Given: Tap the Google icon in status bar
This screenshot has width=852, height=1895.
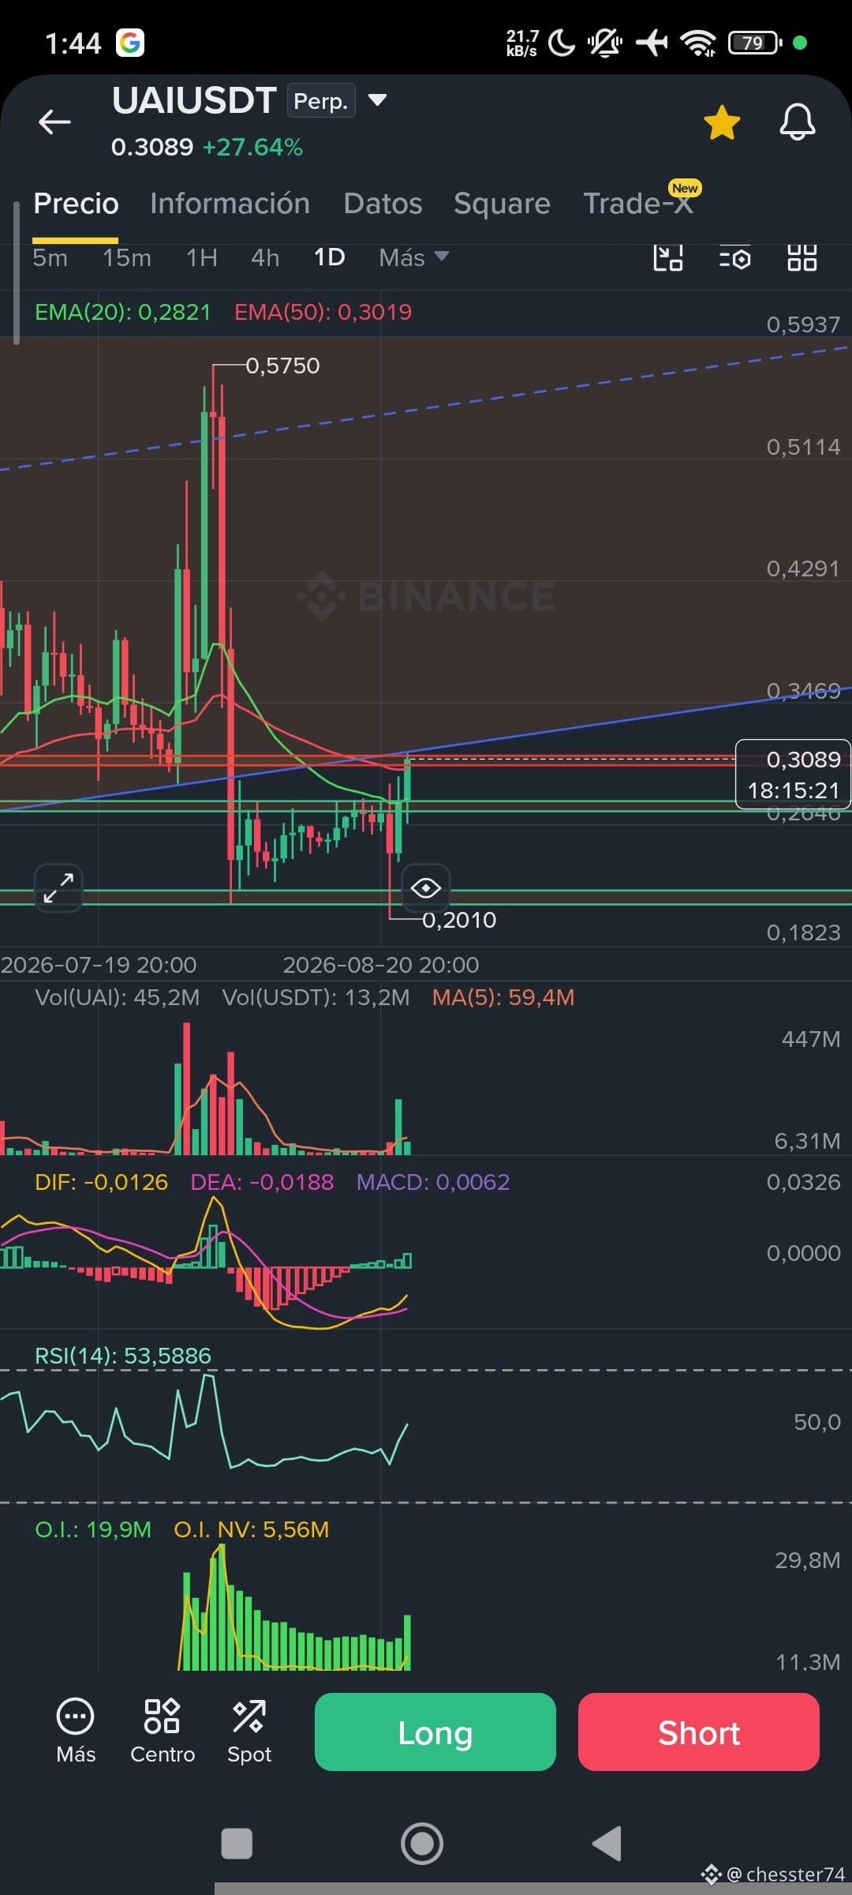Looking at the screenshot, I should click(x=130, y=43).
